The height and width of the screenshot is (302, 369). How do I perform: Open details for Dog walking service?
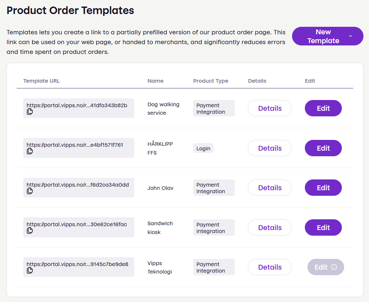click(x=269, y=108)
